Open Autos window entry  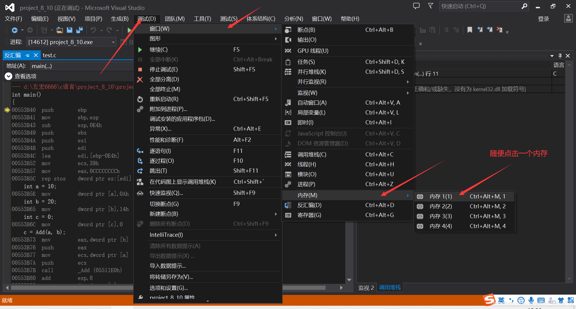[x=348, y=103]
